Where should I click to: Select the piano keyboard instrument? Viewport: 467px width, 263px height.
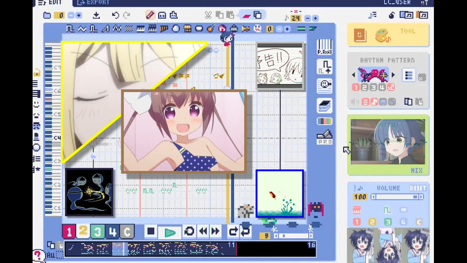140,29
